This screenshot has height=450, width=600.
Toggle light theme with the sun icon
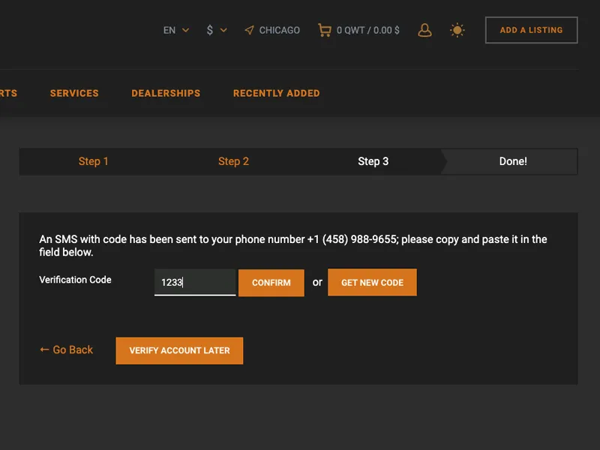pos(457,30)
